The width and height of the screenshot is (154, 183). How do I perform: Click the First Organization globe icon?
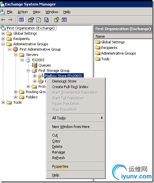click(x=3, y=28)
